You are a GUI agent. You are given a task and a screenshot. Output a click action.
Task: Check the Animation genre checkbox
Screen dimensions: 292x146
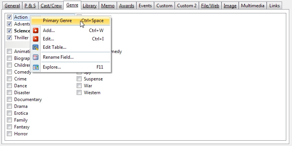(x=9, y=51)
